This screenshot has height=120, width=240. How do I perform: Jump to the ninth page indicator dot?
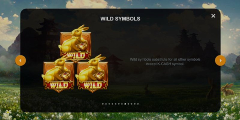pyautogui.click(x=128, y=104)
